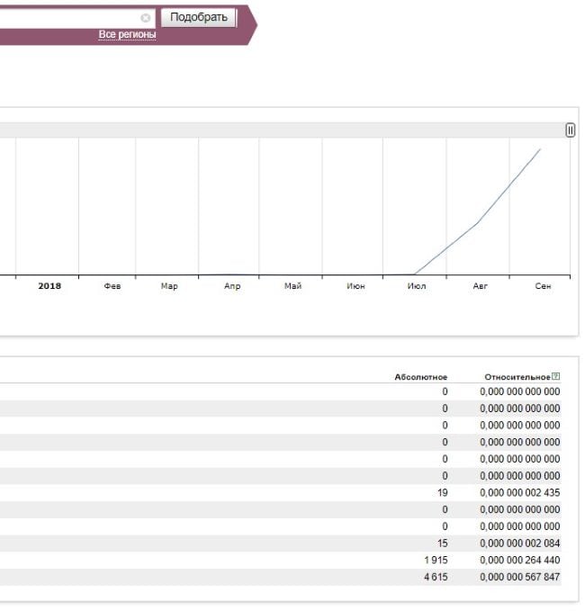Select the Сен month on chart axis

click(x=543, y=286)
